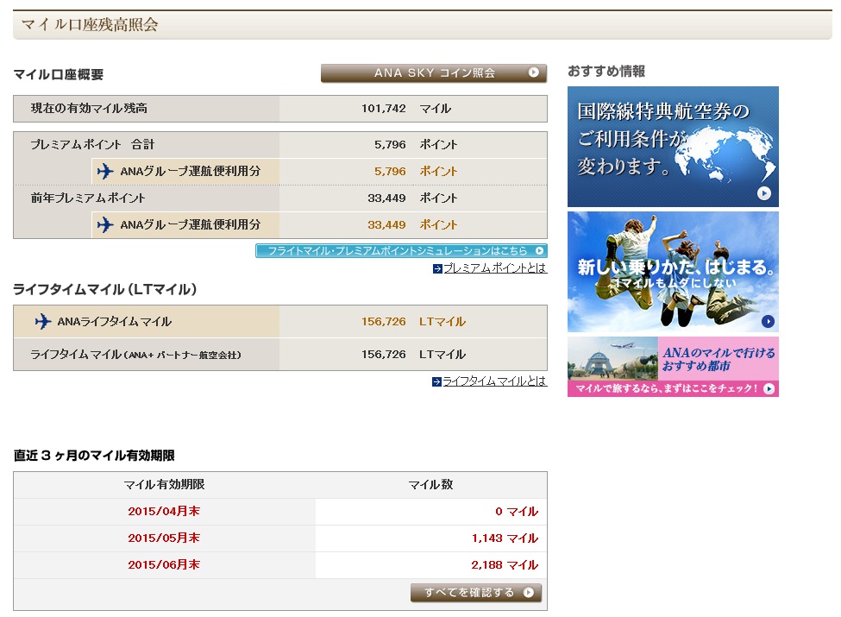Click arrow icon on マイルで旅するなら strip
The image size is (841, 617).
point(769,388)
